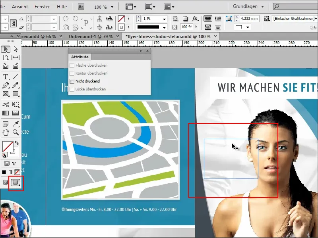Select the Gradient Feather tool

16,113
